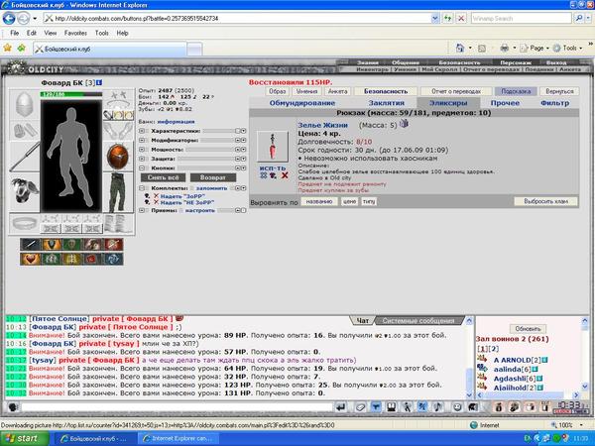Image resolution: width=595 pixels, height=446 pixels.
Task: Click the Банк информация link
Action: (176, 122)
